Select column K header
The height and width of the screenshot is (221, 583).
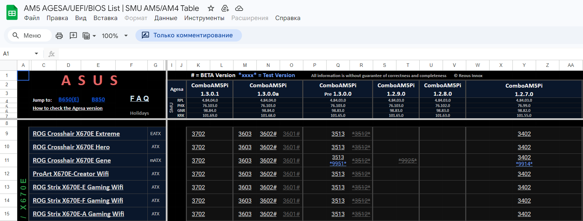coord(198,65)
